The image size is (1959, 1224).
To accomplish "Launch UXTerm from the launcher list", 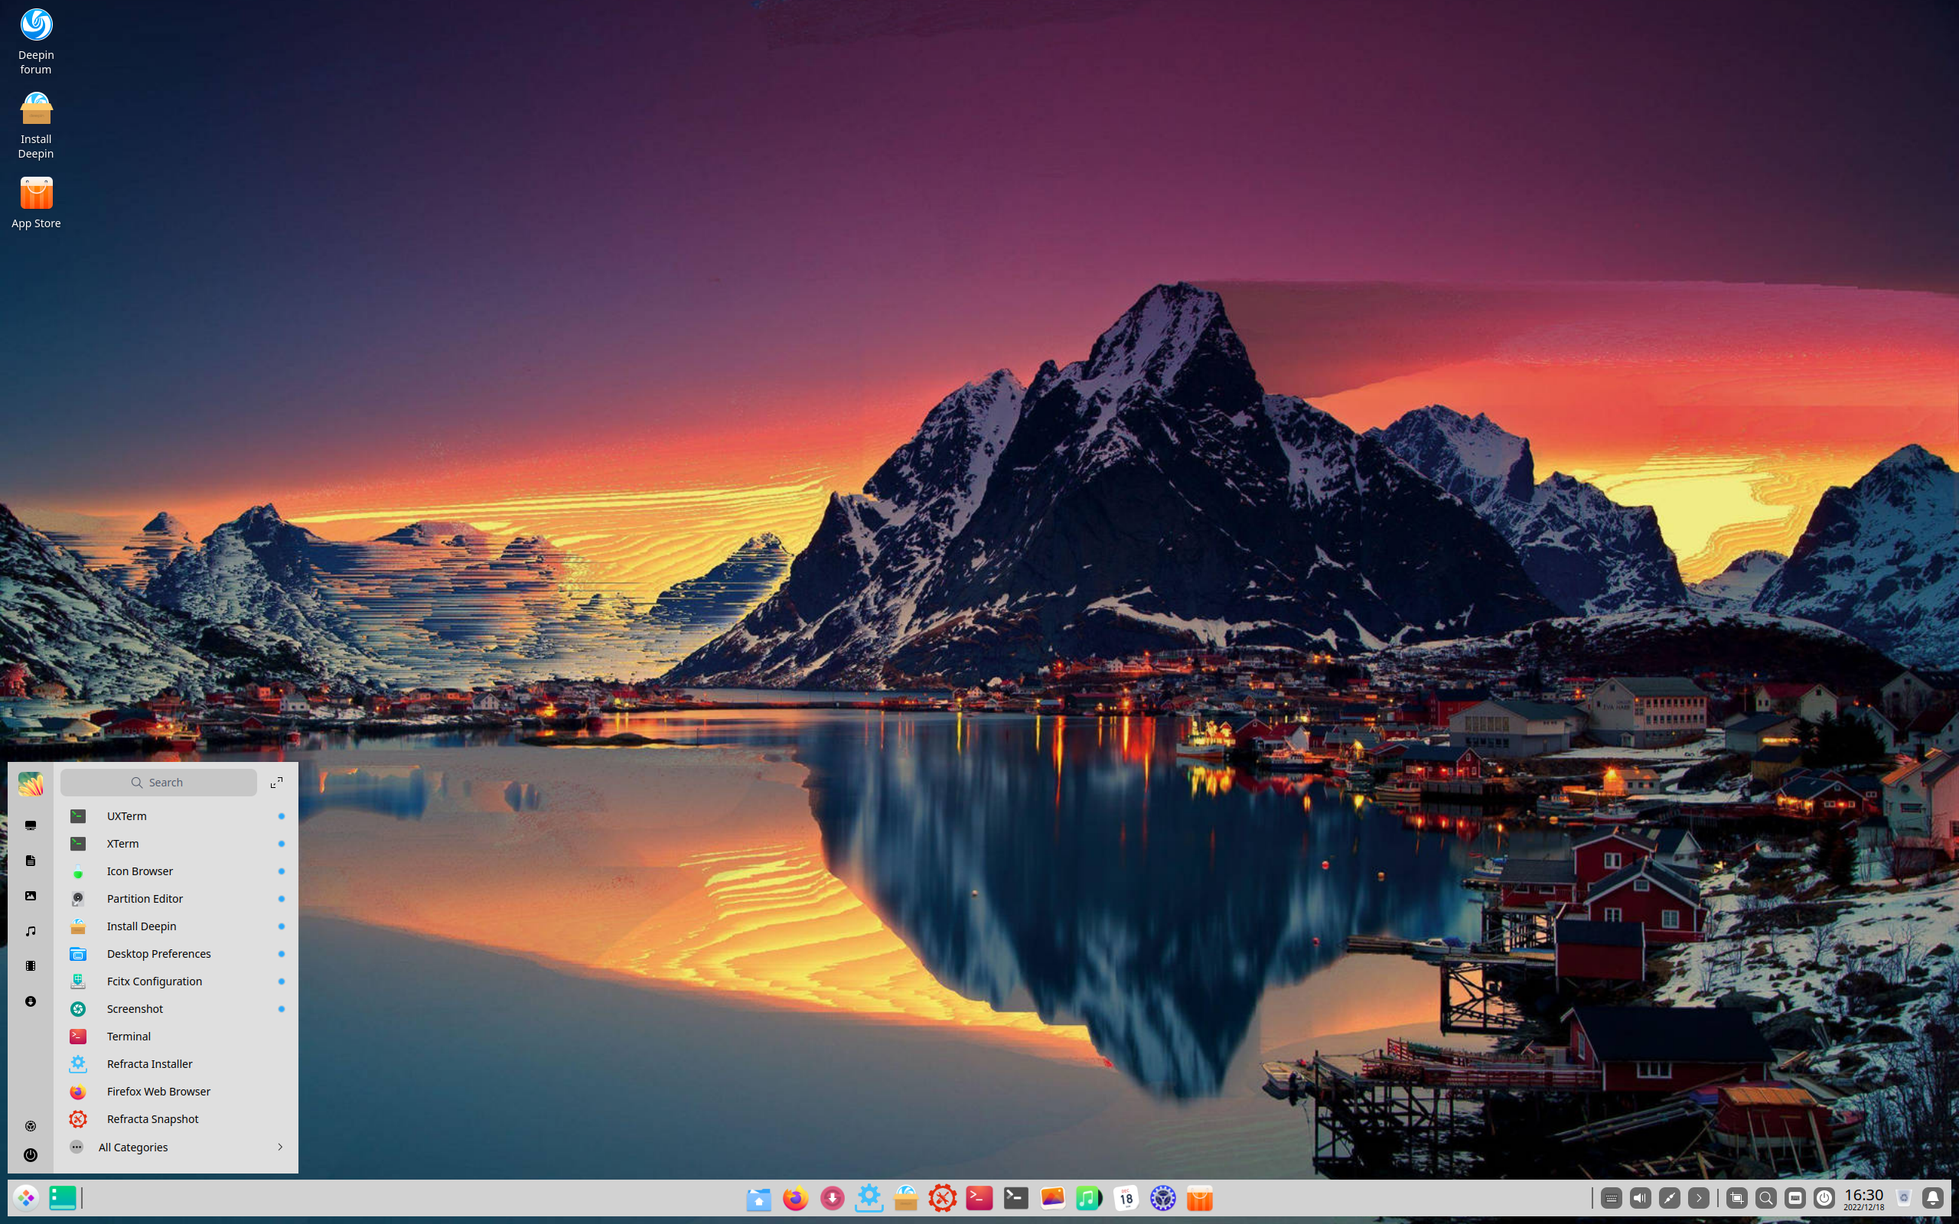I will tap(176, 816).
